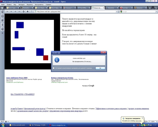Confirm the JavaScript dialog with OK
Screen dimensions: 158x127
click(100, 68)
